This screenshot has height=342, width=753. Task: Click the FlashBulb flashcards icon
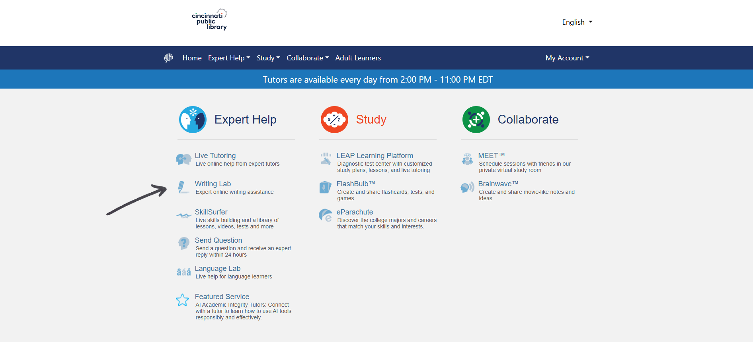point(325,187)
